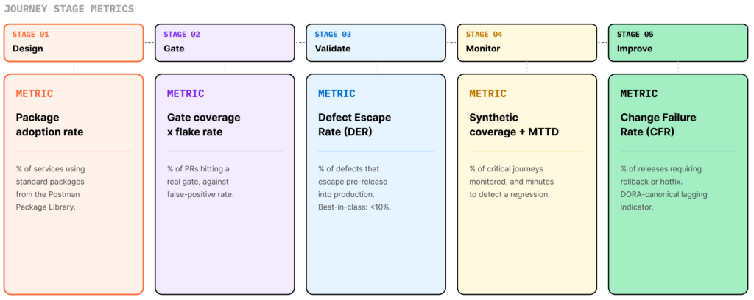Select the Stage 02 Gate box
754x300 pixels.
click(225, 43)
